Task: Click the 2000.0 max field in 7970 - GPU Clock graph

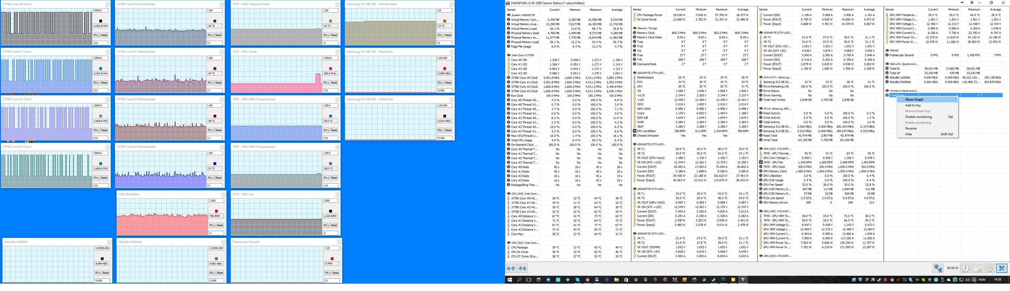Action: point(330,58)
